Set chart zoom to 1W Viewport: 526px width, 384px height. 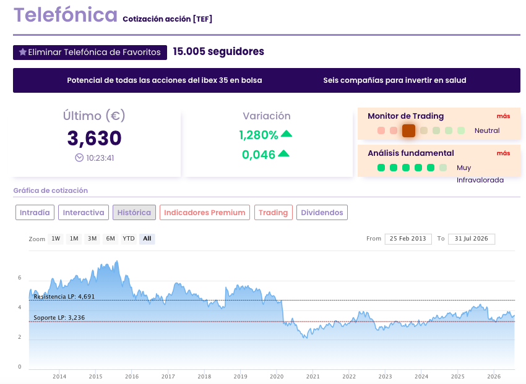(56, 239)
